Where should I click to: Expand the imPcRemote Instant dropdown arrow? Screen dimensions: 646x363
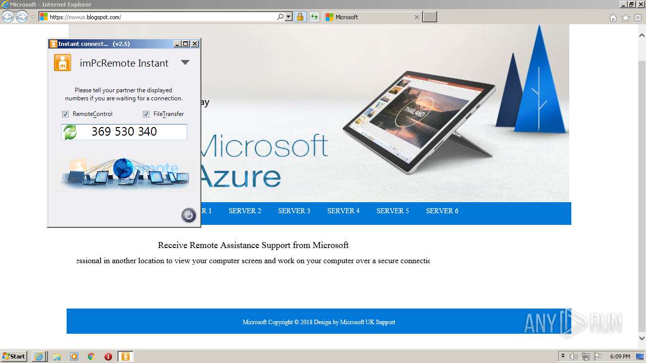[x=185, y=63]
